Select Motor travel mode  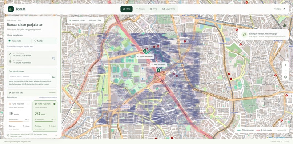pyautogui.click(x=45, y=41)
